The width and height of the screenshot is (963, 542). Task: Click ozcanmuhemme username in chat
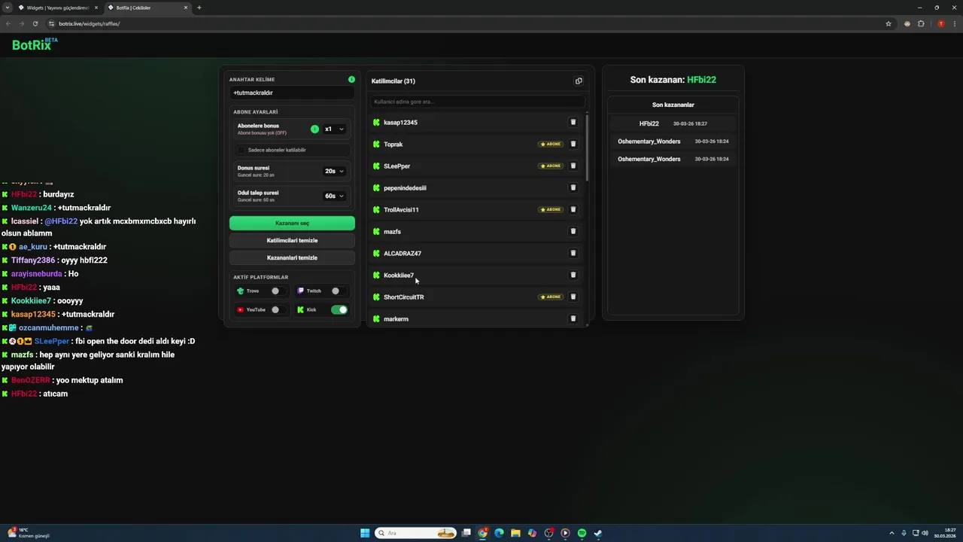click(49, 328)
